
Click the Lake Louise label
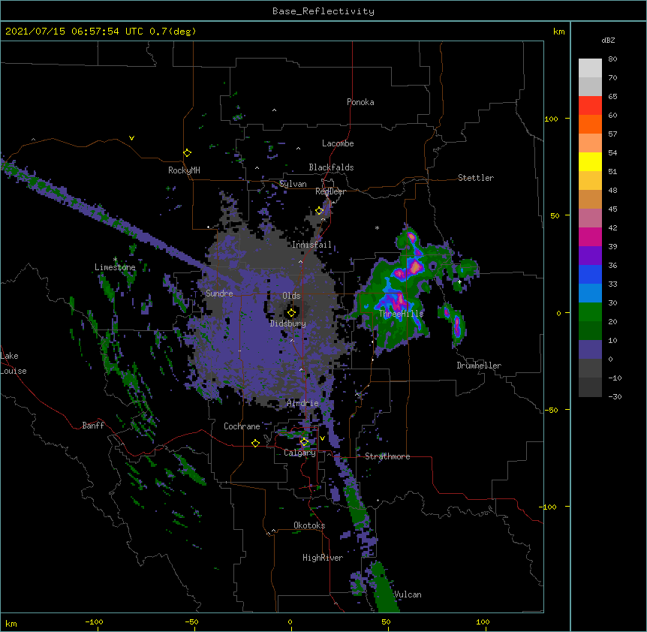(14, 363)
